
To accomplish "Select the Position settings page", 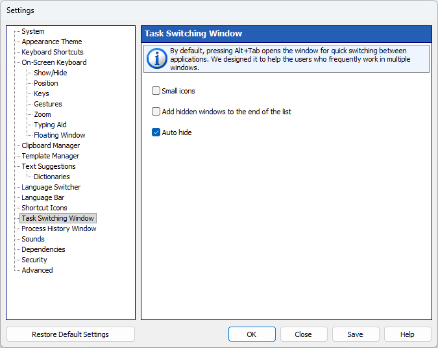I will point(46,83).
